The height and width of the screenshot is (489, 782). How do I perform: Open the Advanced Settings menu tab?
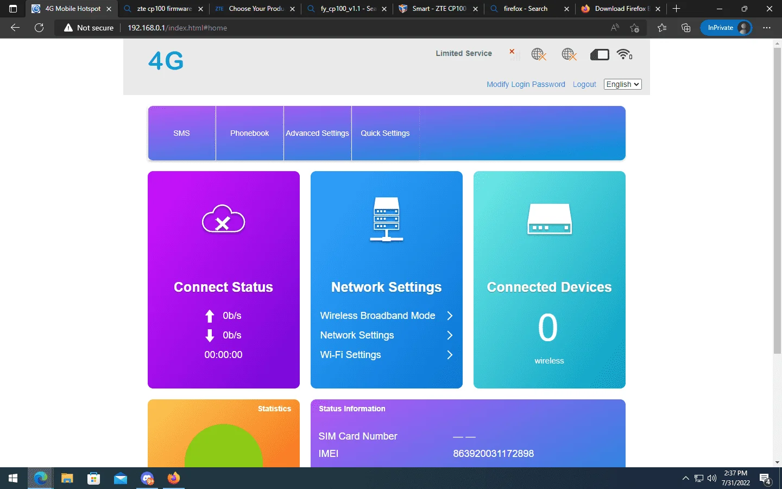pos(317,133)
